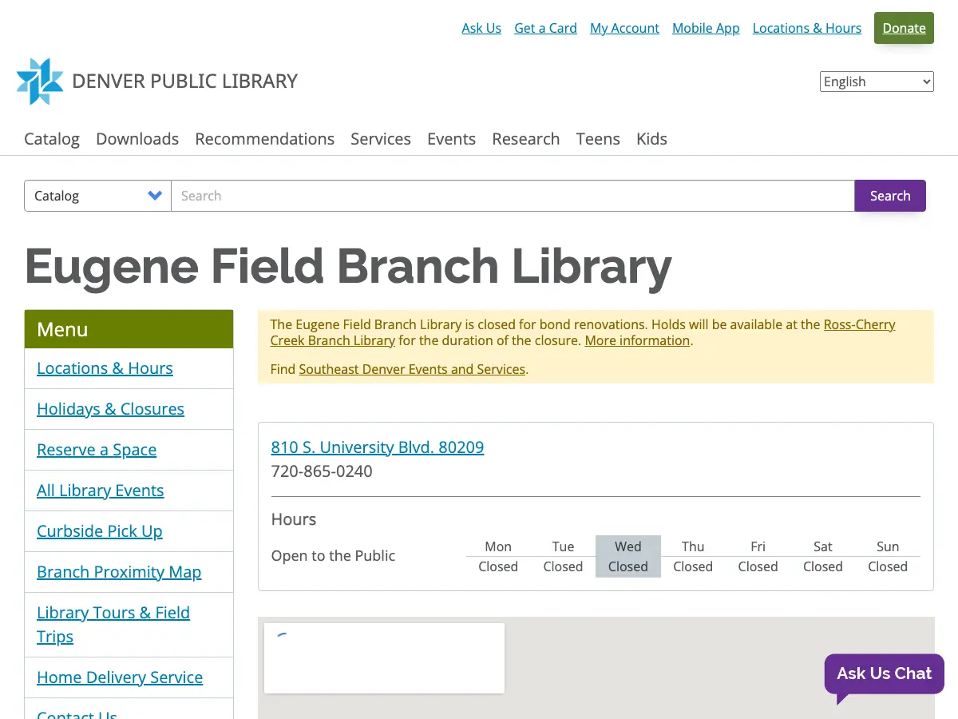Image resolution: width=958 pixels, height=719 pixels.
Task: Open All Library Events link
Action: pos(100,491)
